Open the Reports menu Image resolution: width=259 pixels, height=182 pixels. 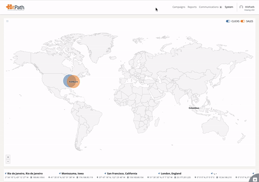coord(192,7)
